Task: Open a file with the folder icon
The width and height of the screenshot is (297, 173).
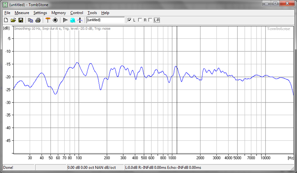Action: click(x=13, y=20)
